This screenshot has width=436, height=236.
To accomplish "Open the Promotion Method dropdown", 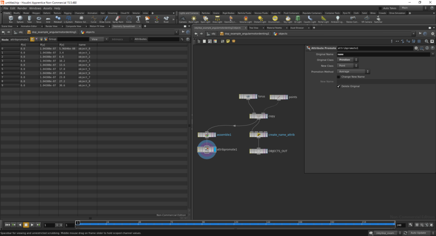I will click(353, 71).
